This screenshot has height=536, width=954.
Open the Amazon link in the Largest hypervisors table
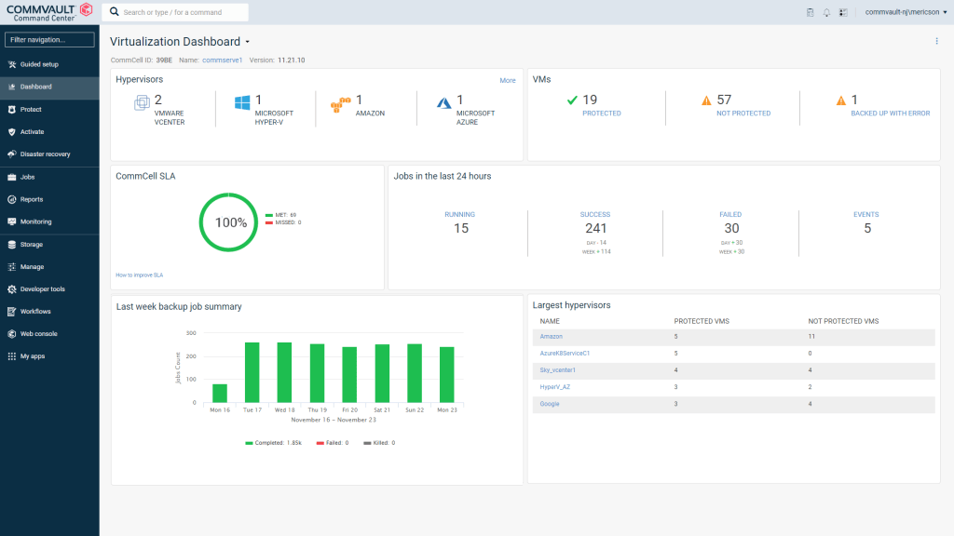(552, 337)
